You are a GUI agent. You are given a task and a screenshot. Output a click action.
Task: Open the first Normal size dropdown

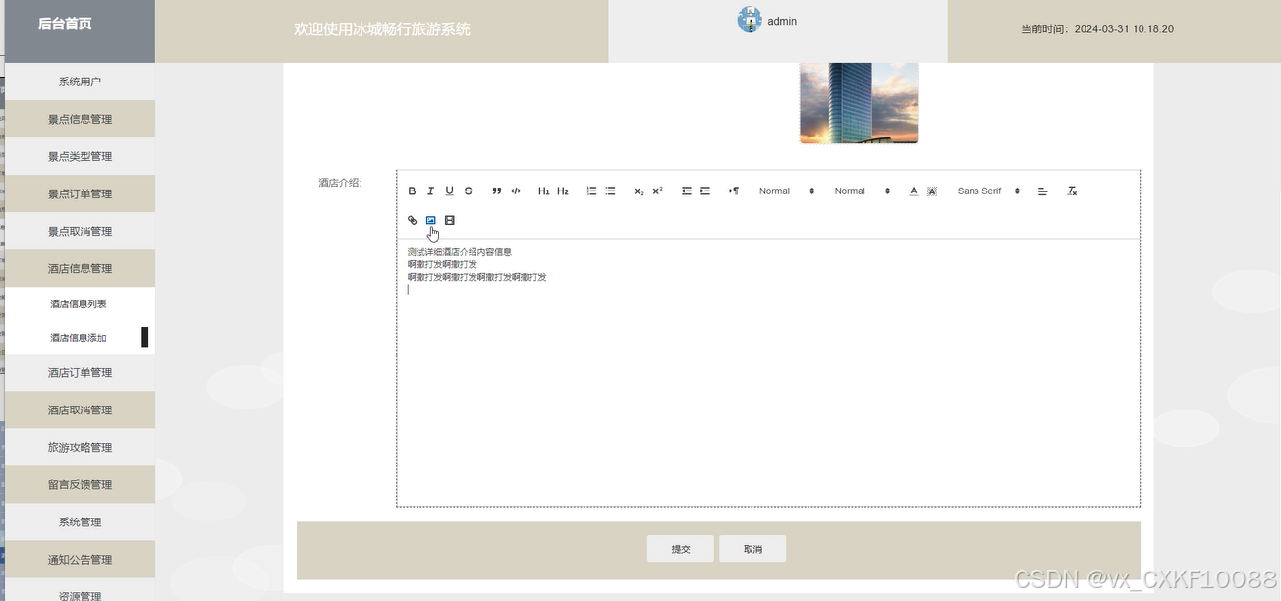point(787,191)
